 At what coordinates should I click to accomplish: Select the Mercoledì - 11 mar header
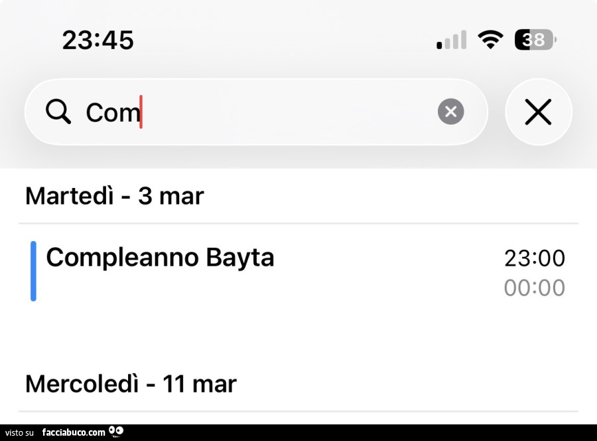[x=131, y=383]
